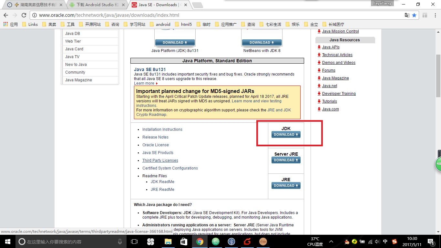Image resolution: width=441 pixels, height=248 pixels.
Task: Open the volume icon in system tray
Action: 377,242
